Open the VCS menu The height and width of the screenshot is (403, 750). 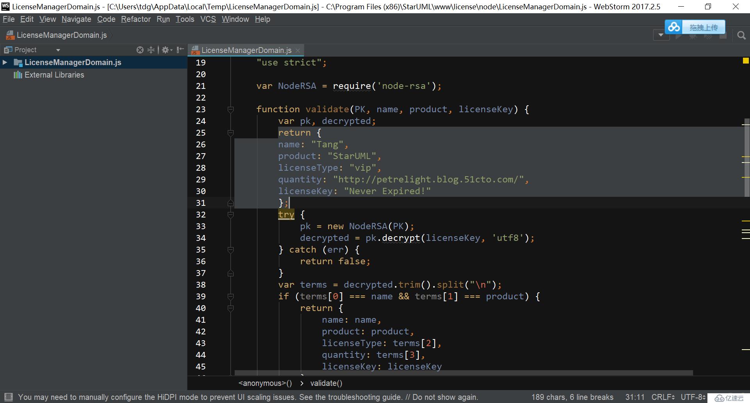pyautogui.click(x=208, y=19)
